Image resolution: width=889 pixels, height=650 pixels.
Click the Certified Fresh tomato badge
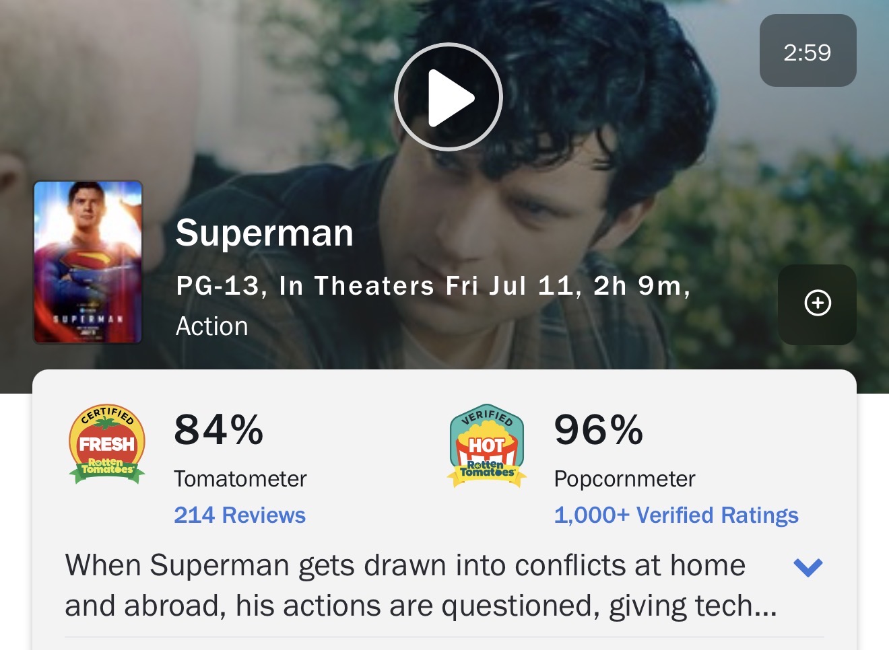[107, 445]
